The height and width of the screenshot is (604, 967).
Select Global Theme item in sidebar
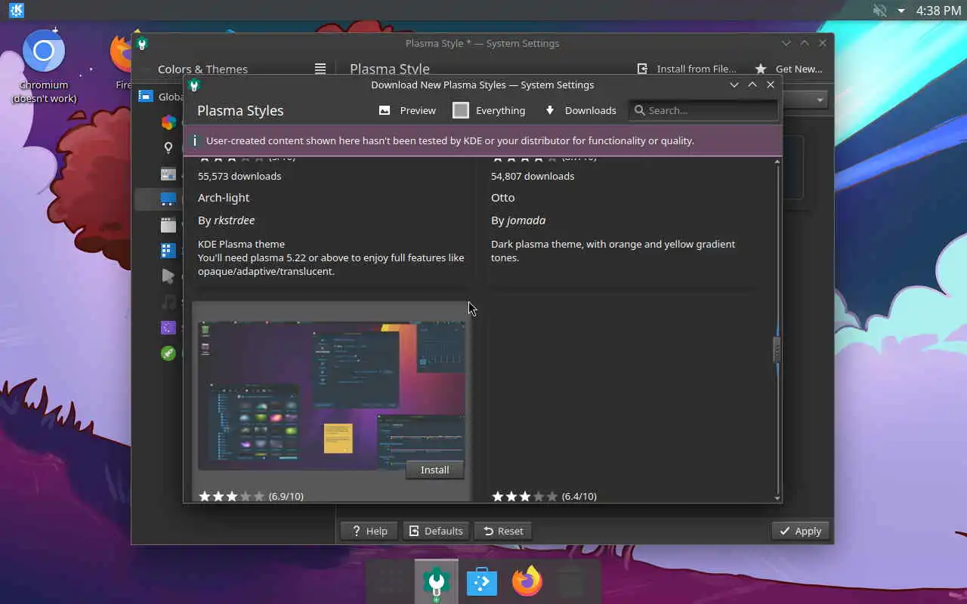pyautogui.click(x=159, y=97)
